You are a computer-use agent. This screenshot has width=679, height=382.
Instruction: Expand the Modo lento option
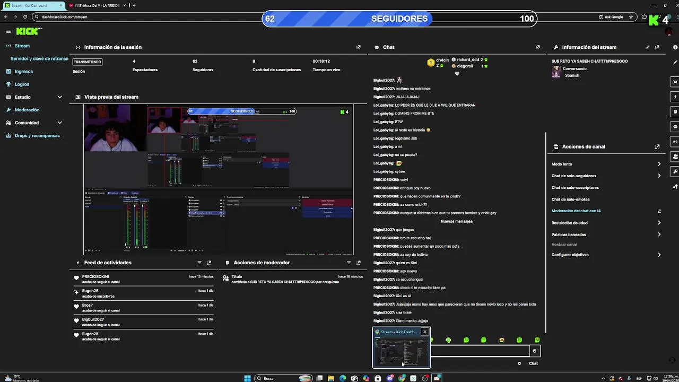[x=659, y=164]
